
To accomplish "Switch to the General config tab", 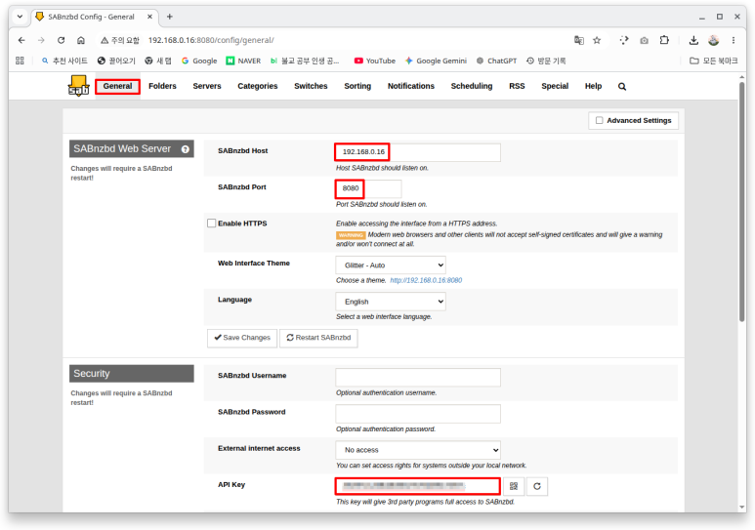I will [x=117, y=86].
